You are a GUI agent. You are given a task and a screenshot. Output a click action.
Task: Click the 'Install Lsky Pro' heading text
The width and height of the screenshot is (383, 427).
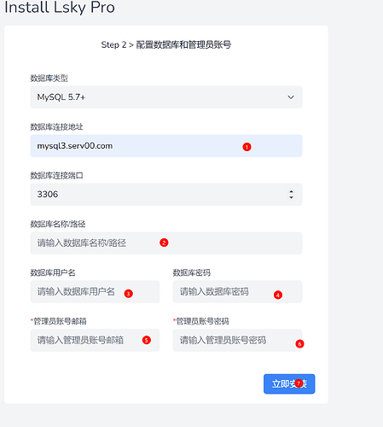coord(60,8)
